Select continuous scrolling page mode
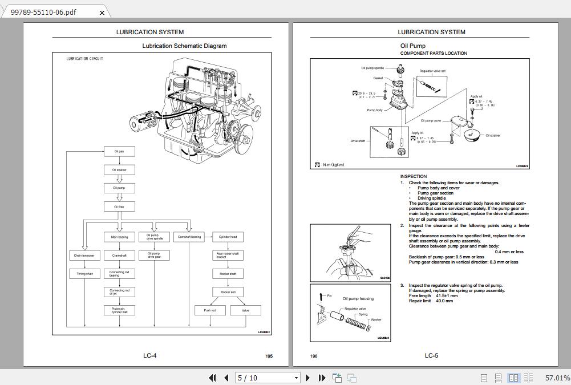Screen dimensions: 571x385 click(497, 378)
